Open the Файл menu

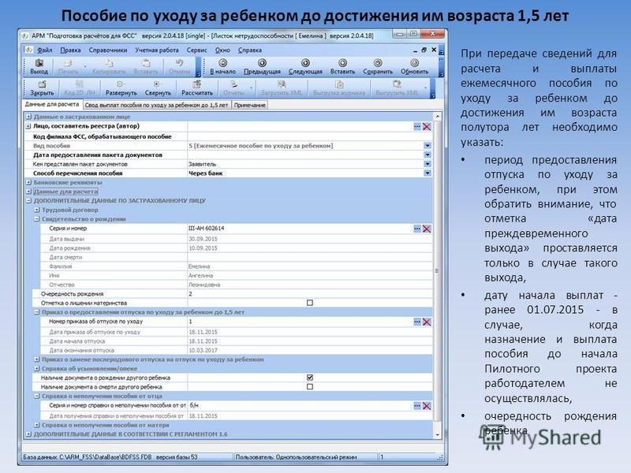(45, 50)
